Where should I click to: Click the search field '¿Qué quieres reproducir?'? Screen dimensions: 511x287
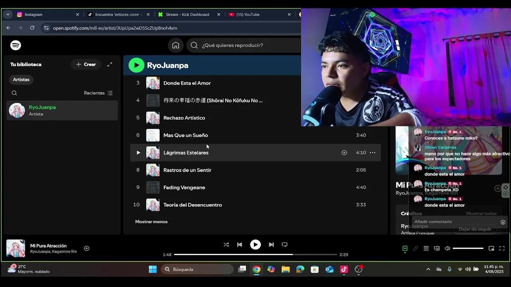[x=244, y=45]
